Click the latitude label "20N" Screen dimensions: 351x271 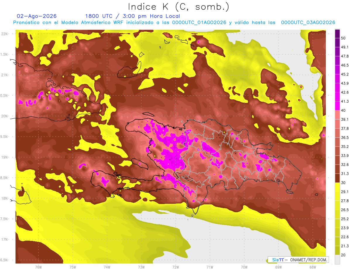click(x=4, y=116)
